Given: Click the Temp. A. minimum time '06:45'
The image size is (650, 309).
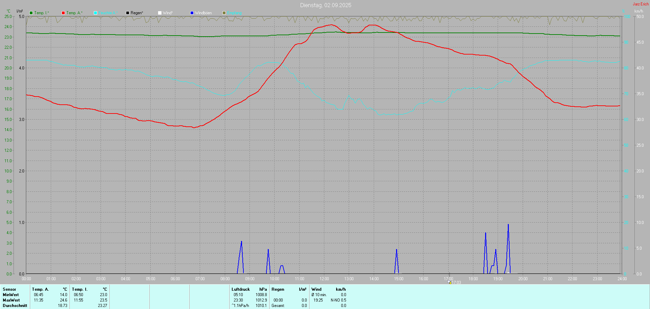Looking at the screenshot, I should pos(39,295).
